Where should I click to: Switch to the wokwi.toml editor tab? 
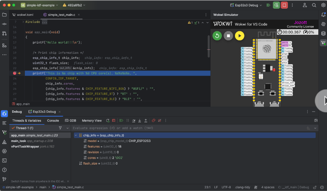[24, 15]
